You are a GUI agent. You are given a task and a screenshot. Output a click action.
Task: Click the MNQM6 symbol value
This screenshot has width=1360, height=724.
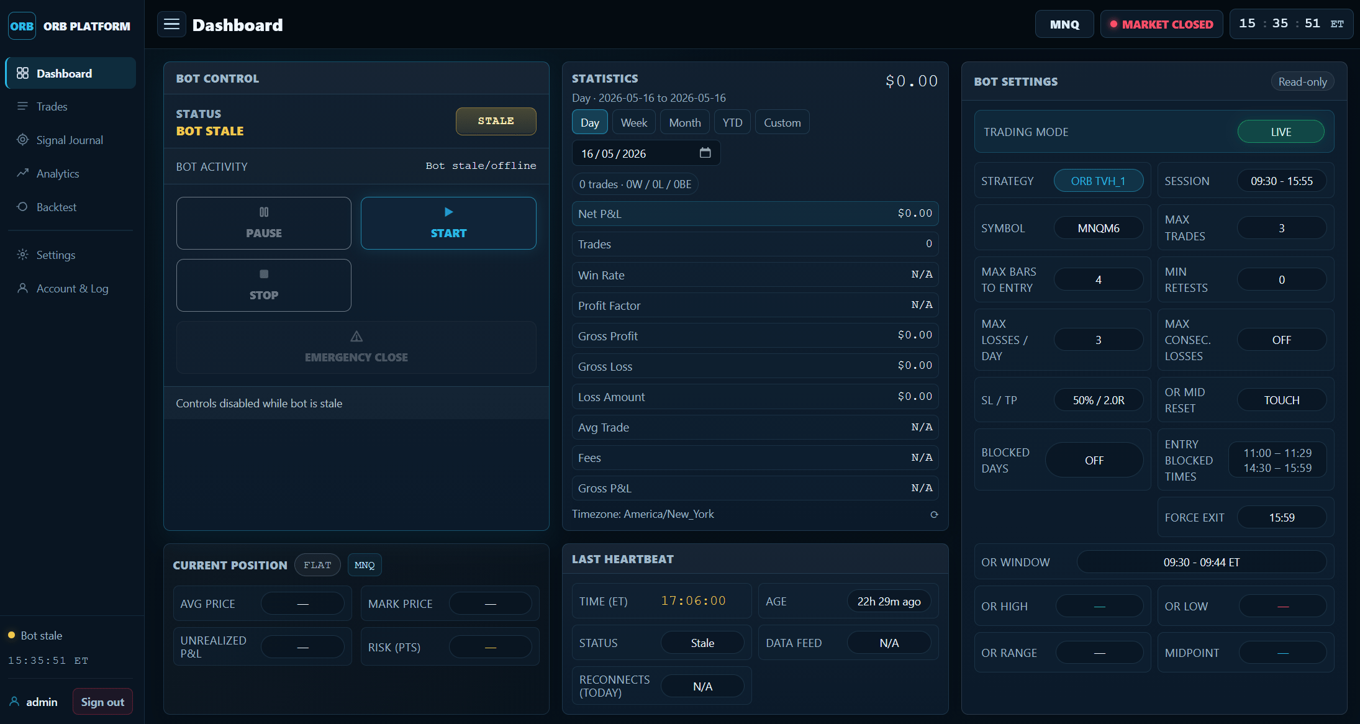(1098, 228)
